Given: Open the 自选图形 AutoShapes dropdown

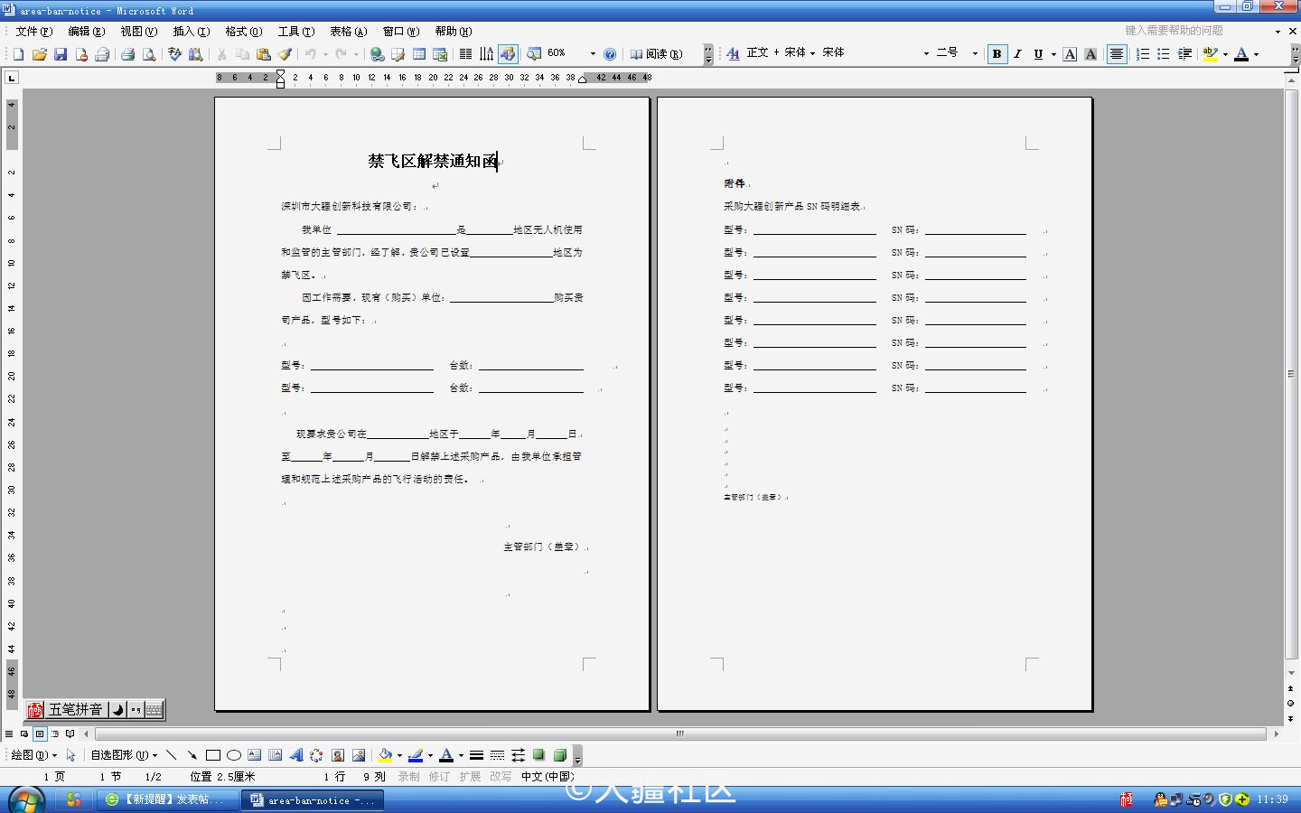Looking at the screenshot, I should point(124,755).
